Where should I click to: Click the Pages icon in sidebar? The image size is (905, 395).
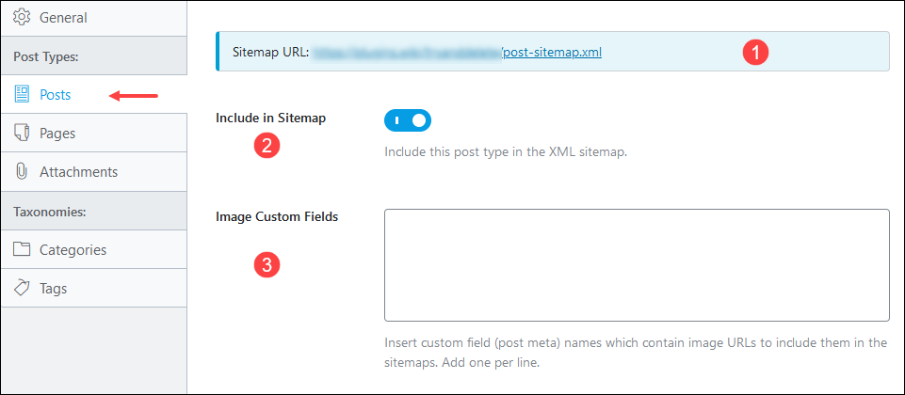[x=22, y=134]
